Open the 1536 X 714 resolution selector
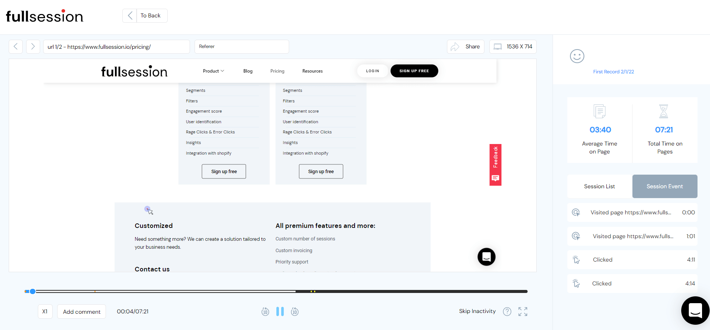The height and width of the screenshot is (330, 710). pos(513,46)
